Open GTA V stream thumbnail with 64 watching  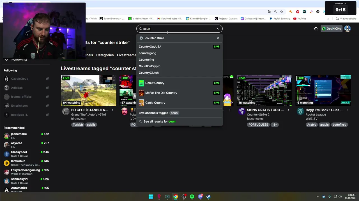(x=89, y=90)
